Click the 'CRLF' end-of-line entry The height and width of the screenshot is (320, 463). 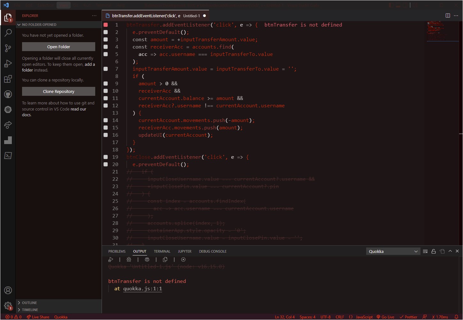click(x=340, y=317)
